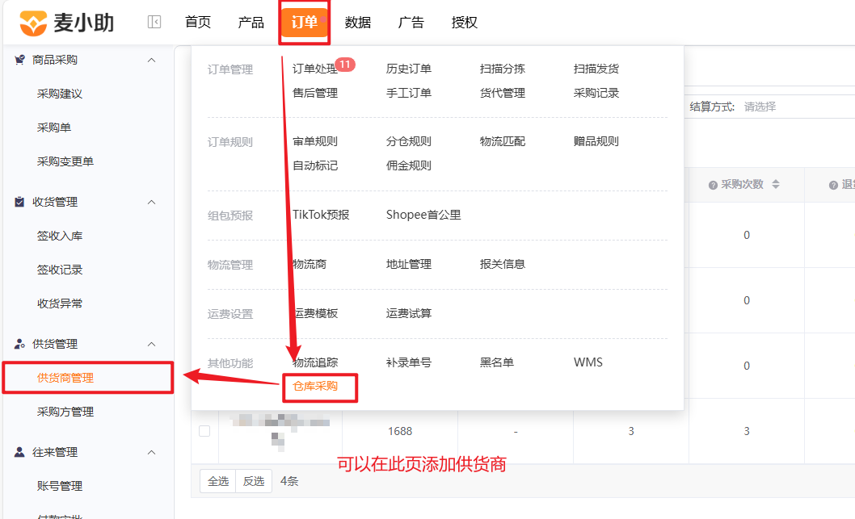Open 运费模板 in the menu
This screenshot has width=855, height=519.
[x=314, y=314]
